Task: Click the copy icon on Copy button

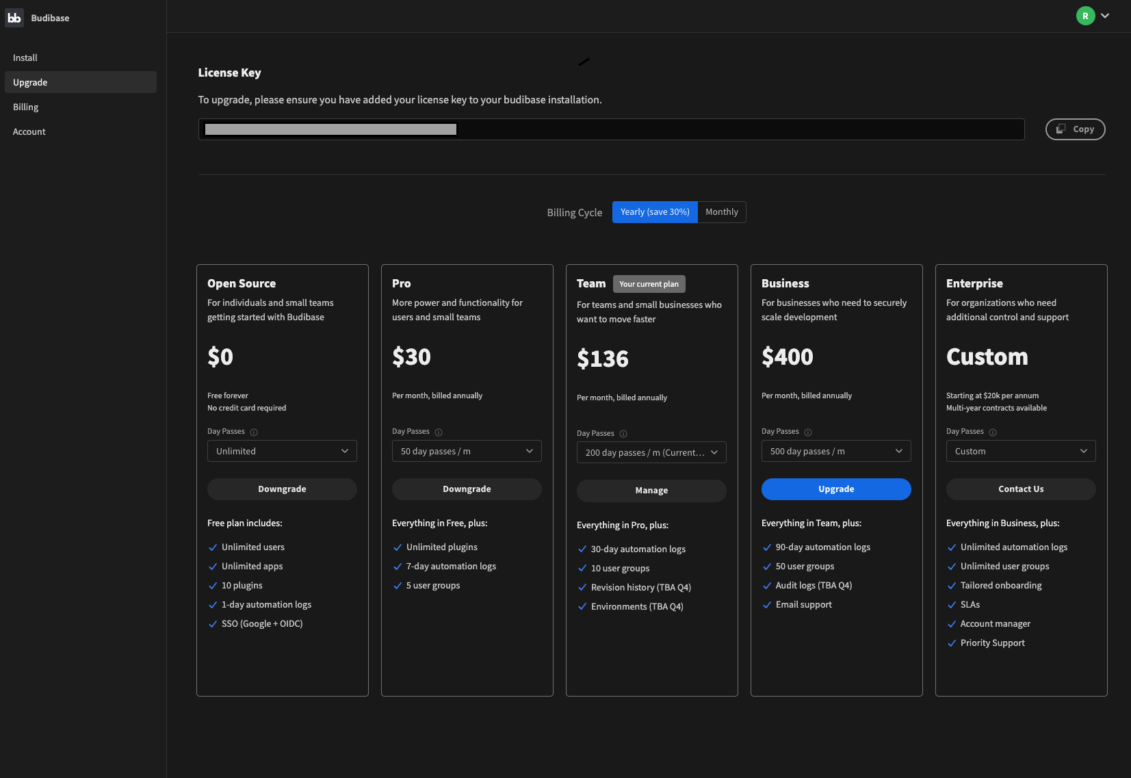Action: (1061, 129)
